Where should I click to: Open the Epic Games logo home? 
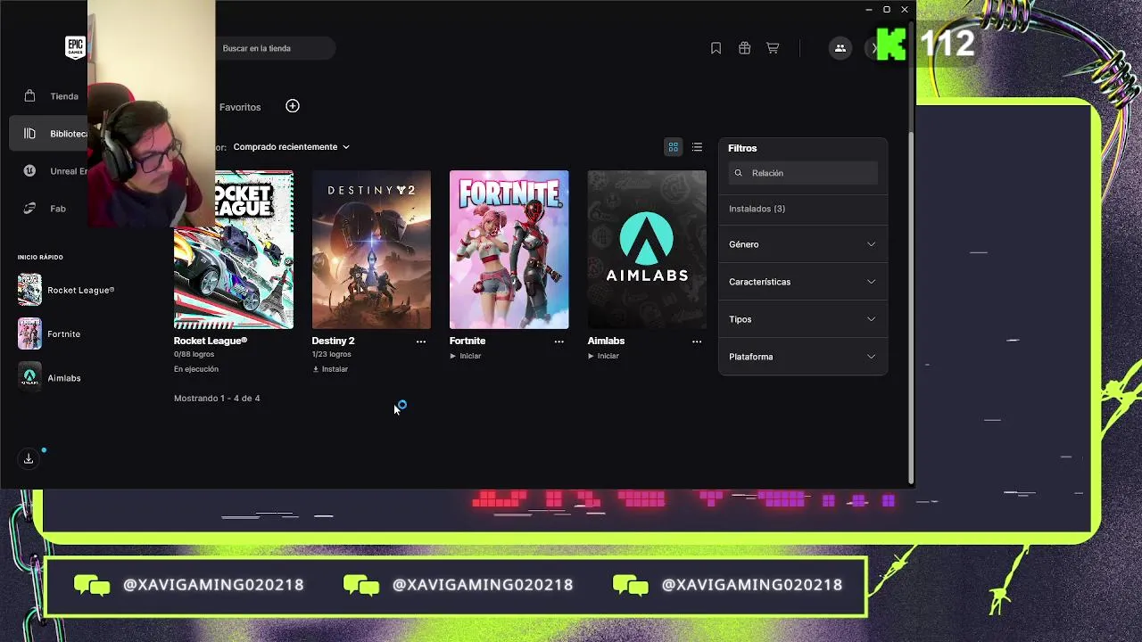coord(75,47)
